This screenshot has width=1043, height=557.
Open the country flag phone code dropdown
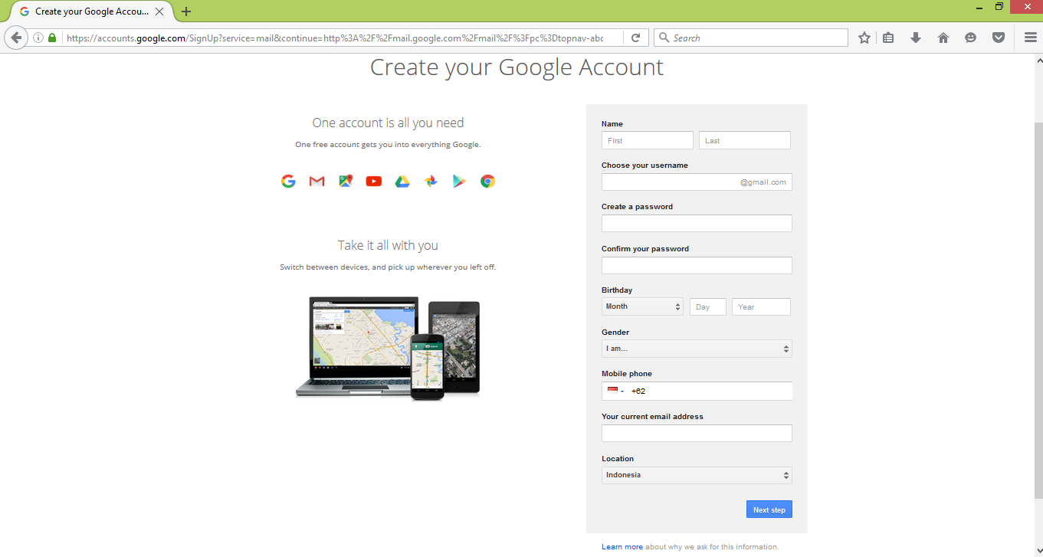click(x=615, y=391)
